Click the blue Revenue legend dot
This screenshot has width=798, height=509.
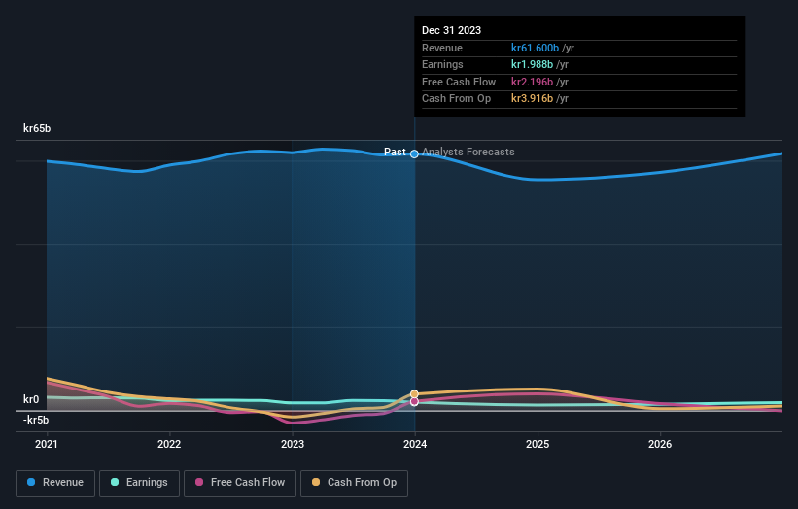pyautogui.click(x=31, y=482)
